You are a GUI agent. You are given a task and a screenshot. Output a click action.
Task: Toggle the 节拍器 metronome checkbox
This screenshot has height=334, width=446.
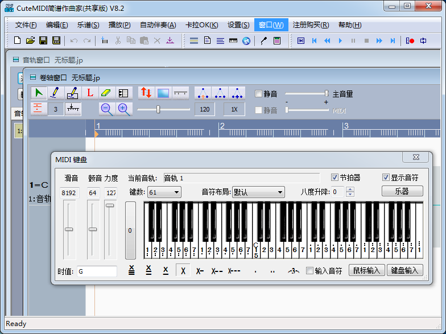pyautogui.click(x=334, y=178)
